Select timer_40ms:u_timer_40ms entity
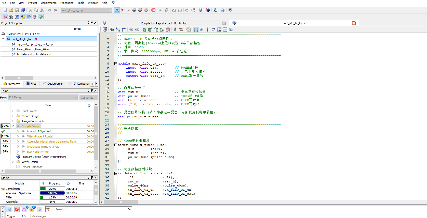The height and width of the screenshot is (218, 427). 33,49
